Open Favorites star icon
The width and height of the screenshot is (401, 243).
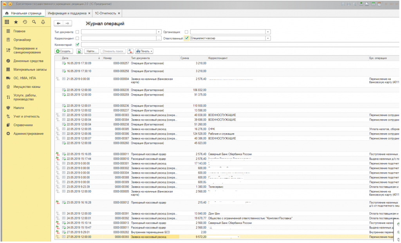[x=16, y=22]
